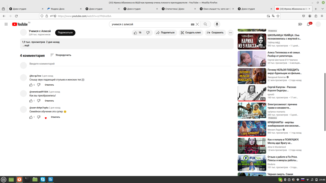Open the on-screen keyboard icon in search
326x183 pixels.
(x=193, y=24)
